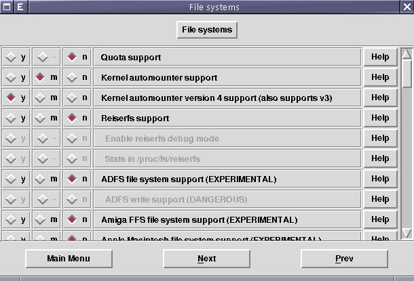The width and height of the screenshot is (414, 281).
Task: Click the scrollbar up arrow
Action: coord(407,53)
